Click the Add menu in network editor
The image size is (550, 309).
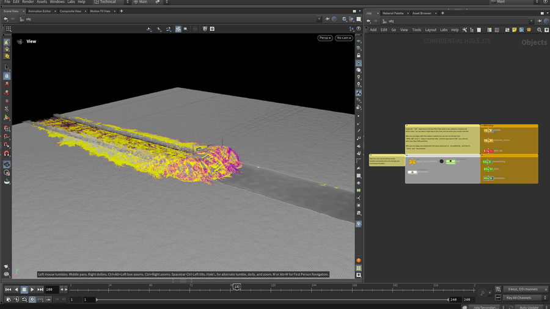(x=373, y=30)
